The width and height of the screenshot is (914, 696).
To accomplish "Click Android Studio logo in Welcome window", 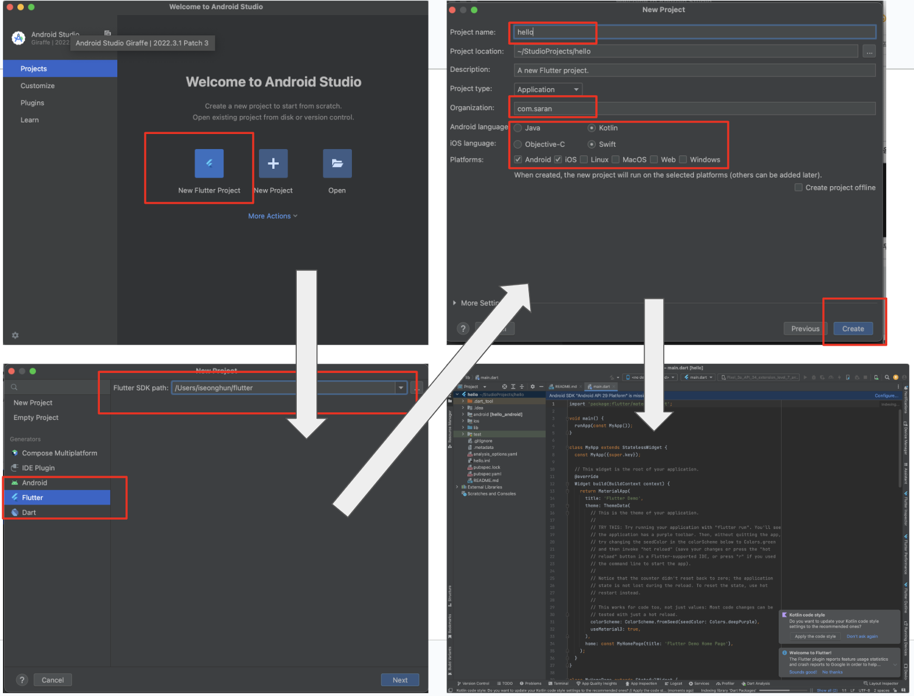I will click(19, 38).
